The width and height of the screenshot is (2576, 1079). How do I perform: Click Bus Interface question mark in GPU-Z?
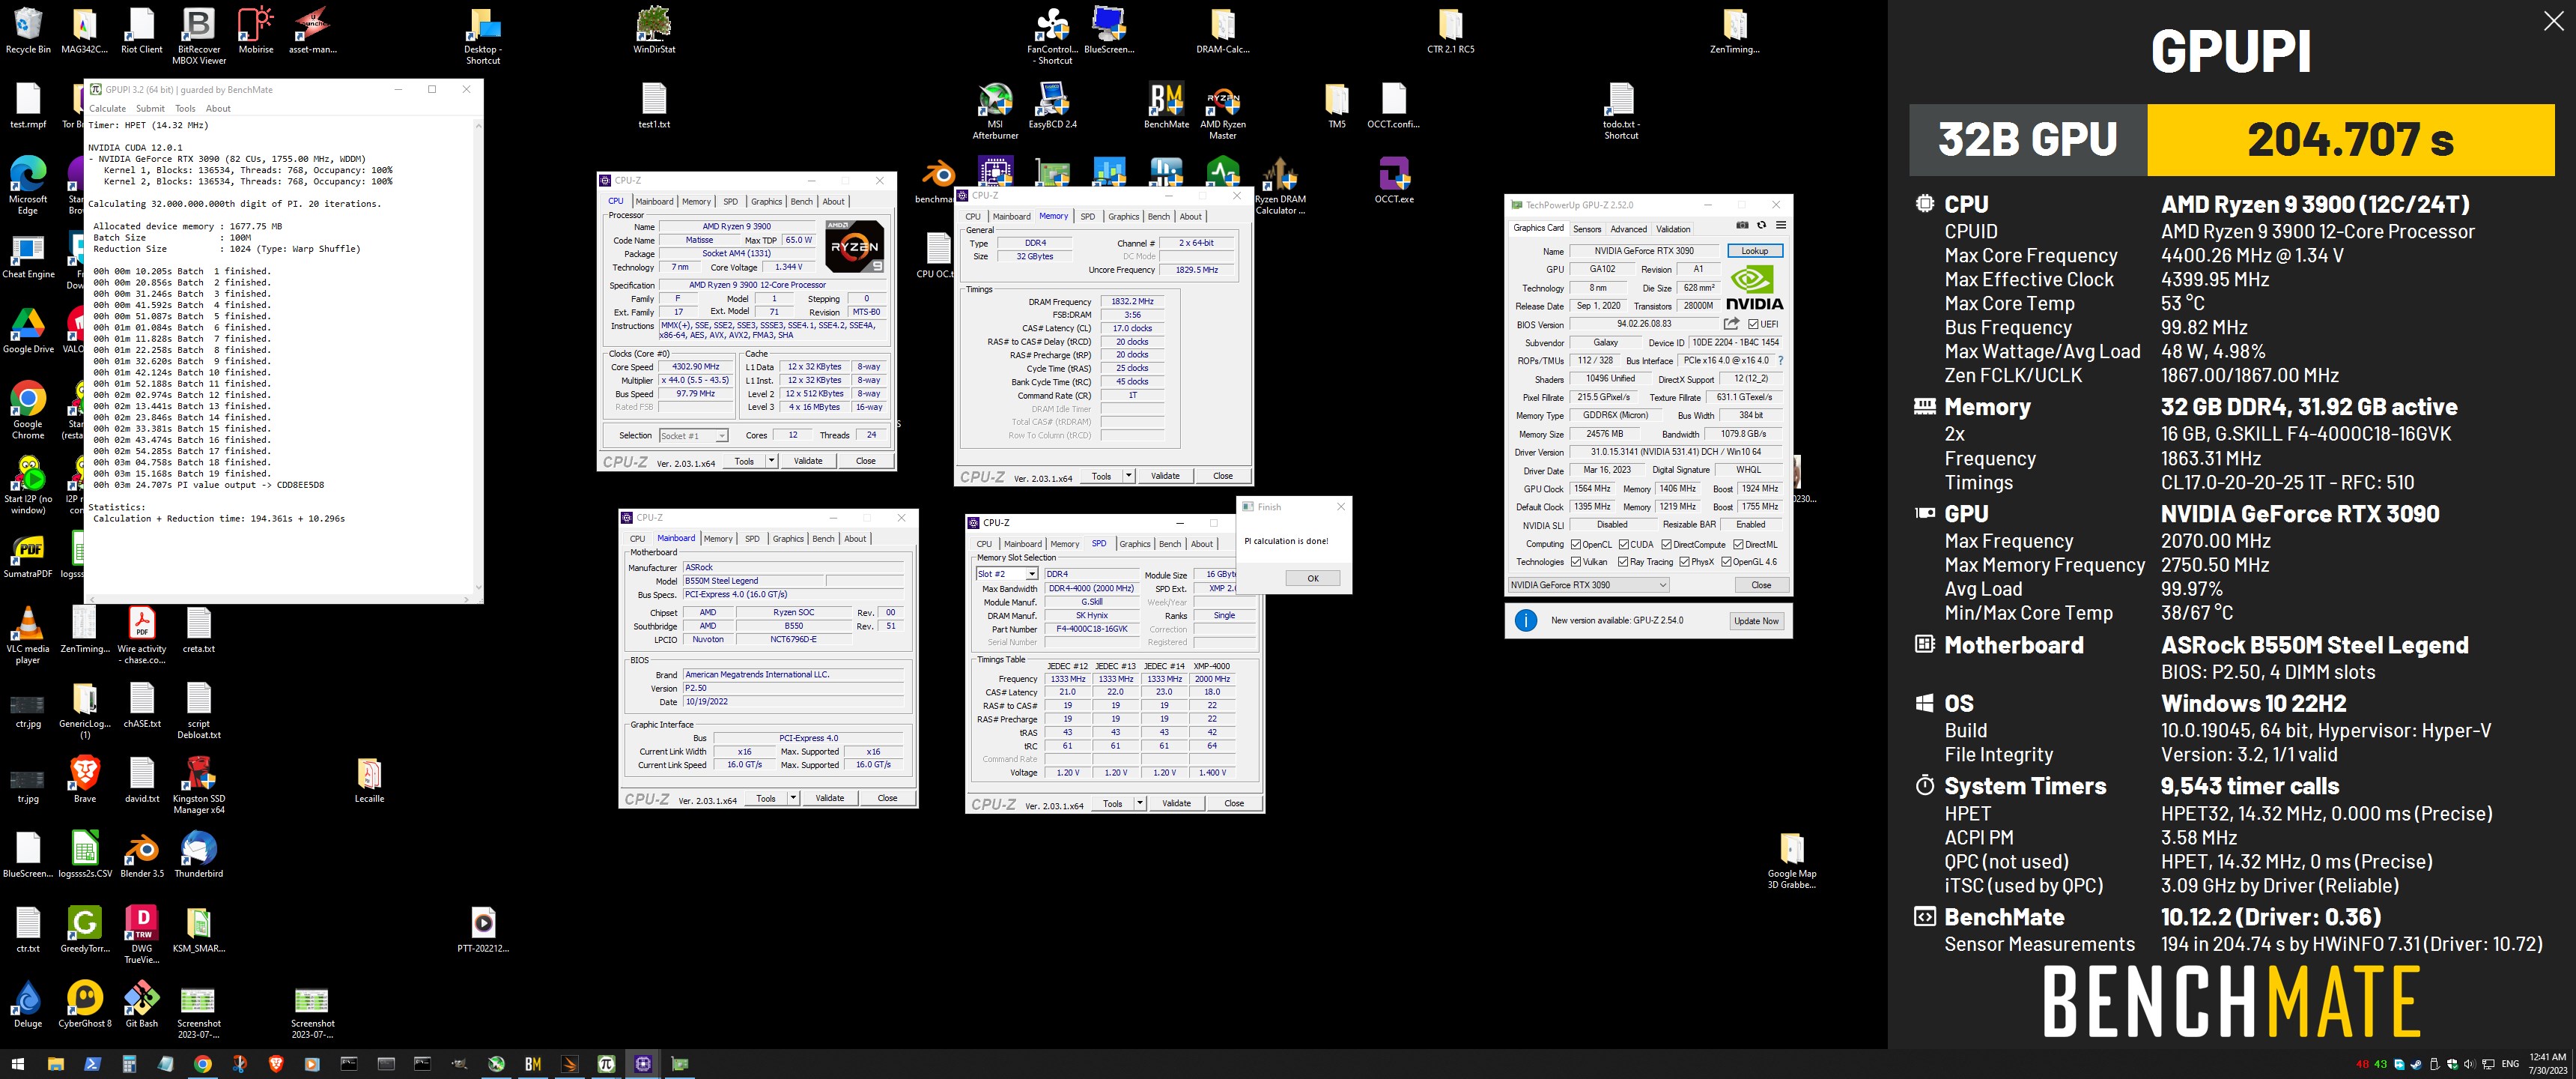coord(1780,360)
